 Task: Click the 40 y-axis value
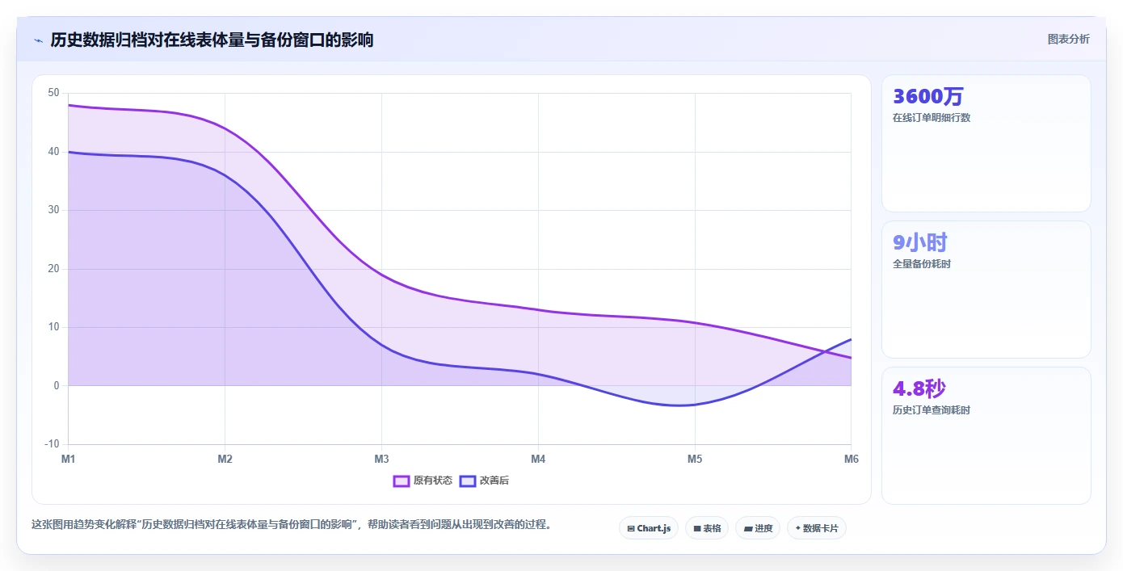pos(53,152)
